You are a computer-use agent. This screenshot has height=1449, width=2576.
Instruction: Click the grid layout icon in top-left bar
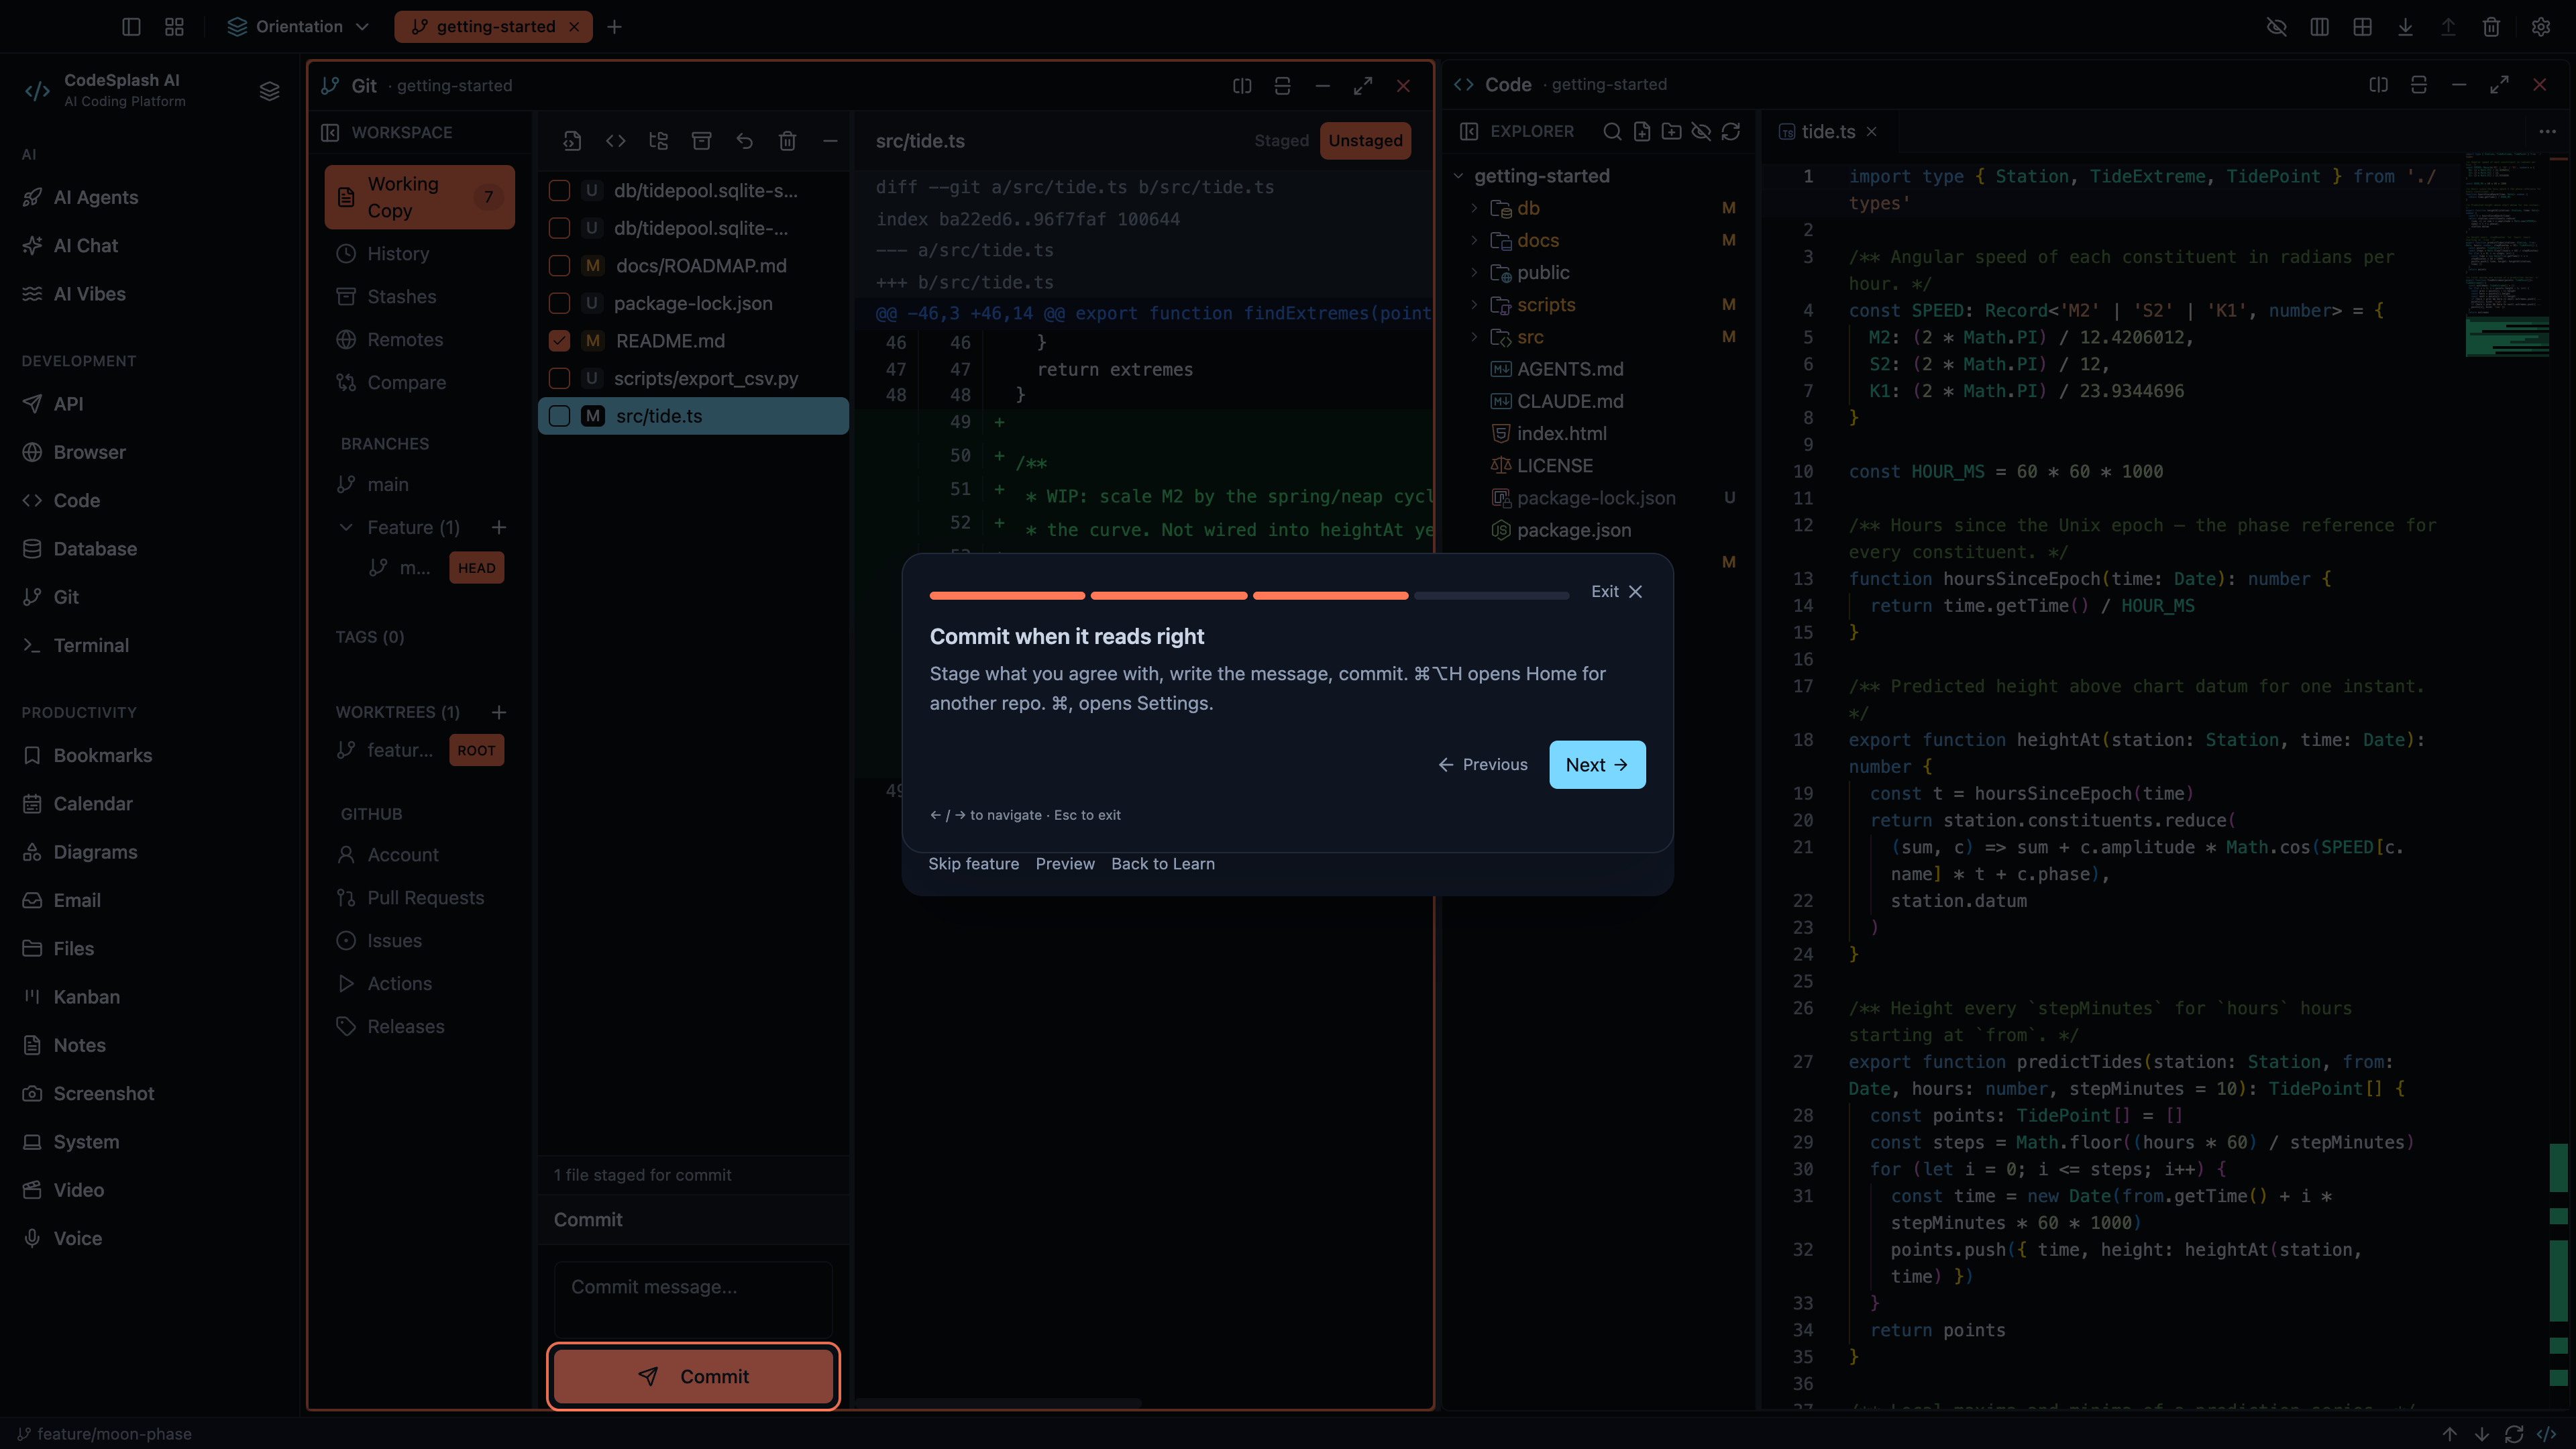[174, 27]
